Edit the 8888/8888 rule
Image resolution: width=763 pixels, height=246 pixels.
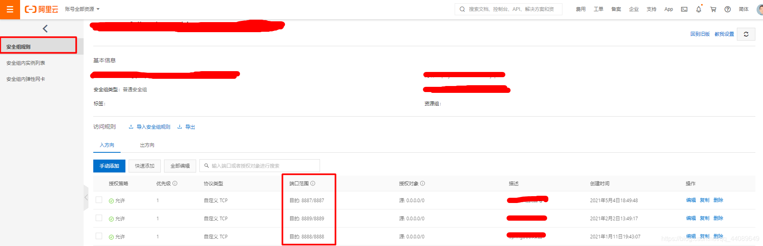[691, 236]
